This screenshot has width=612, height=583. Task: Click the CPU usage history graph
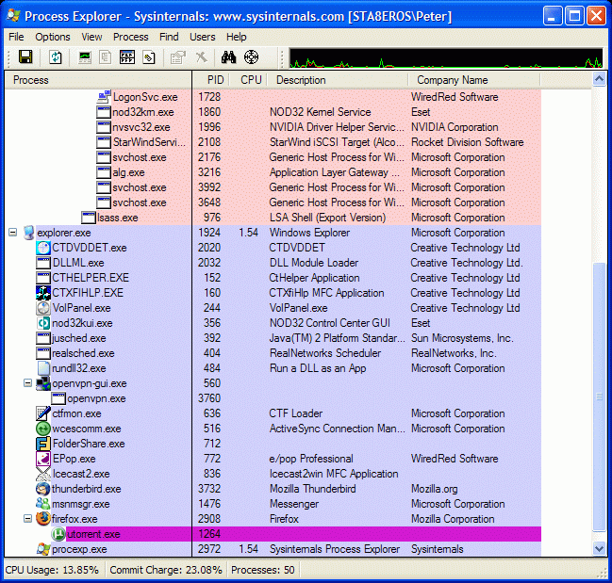coord(446,57)
